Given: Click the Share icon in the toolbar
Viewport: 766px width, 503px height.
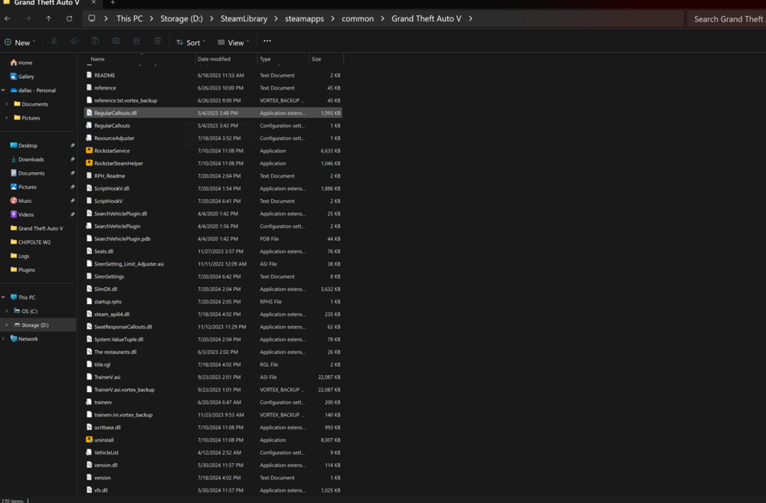Looking at the screenshot, I should click(136, 42).
